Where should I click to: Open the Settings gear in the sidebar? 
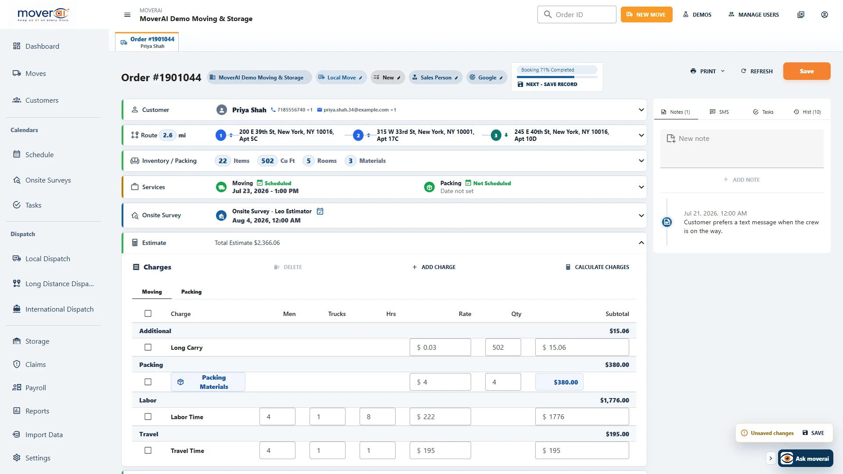coord(17,458)
